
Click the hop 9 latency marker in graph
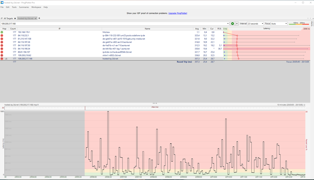(x=239, y=59)
